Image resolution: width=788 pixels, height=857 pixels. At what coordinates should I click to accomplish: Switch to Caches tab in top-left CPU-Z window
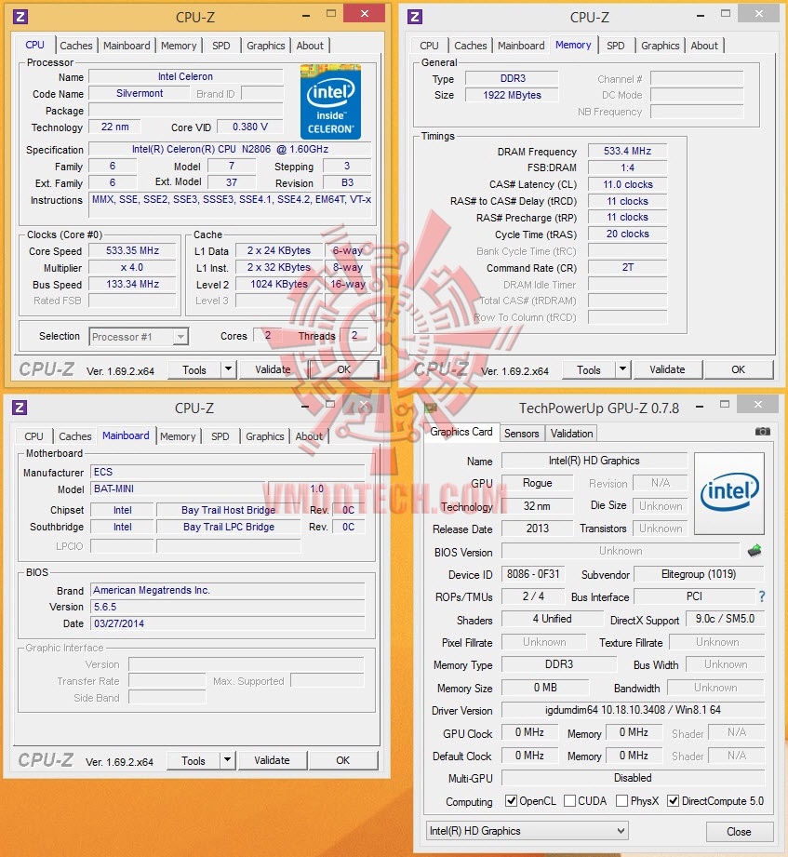click(76, 46)
